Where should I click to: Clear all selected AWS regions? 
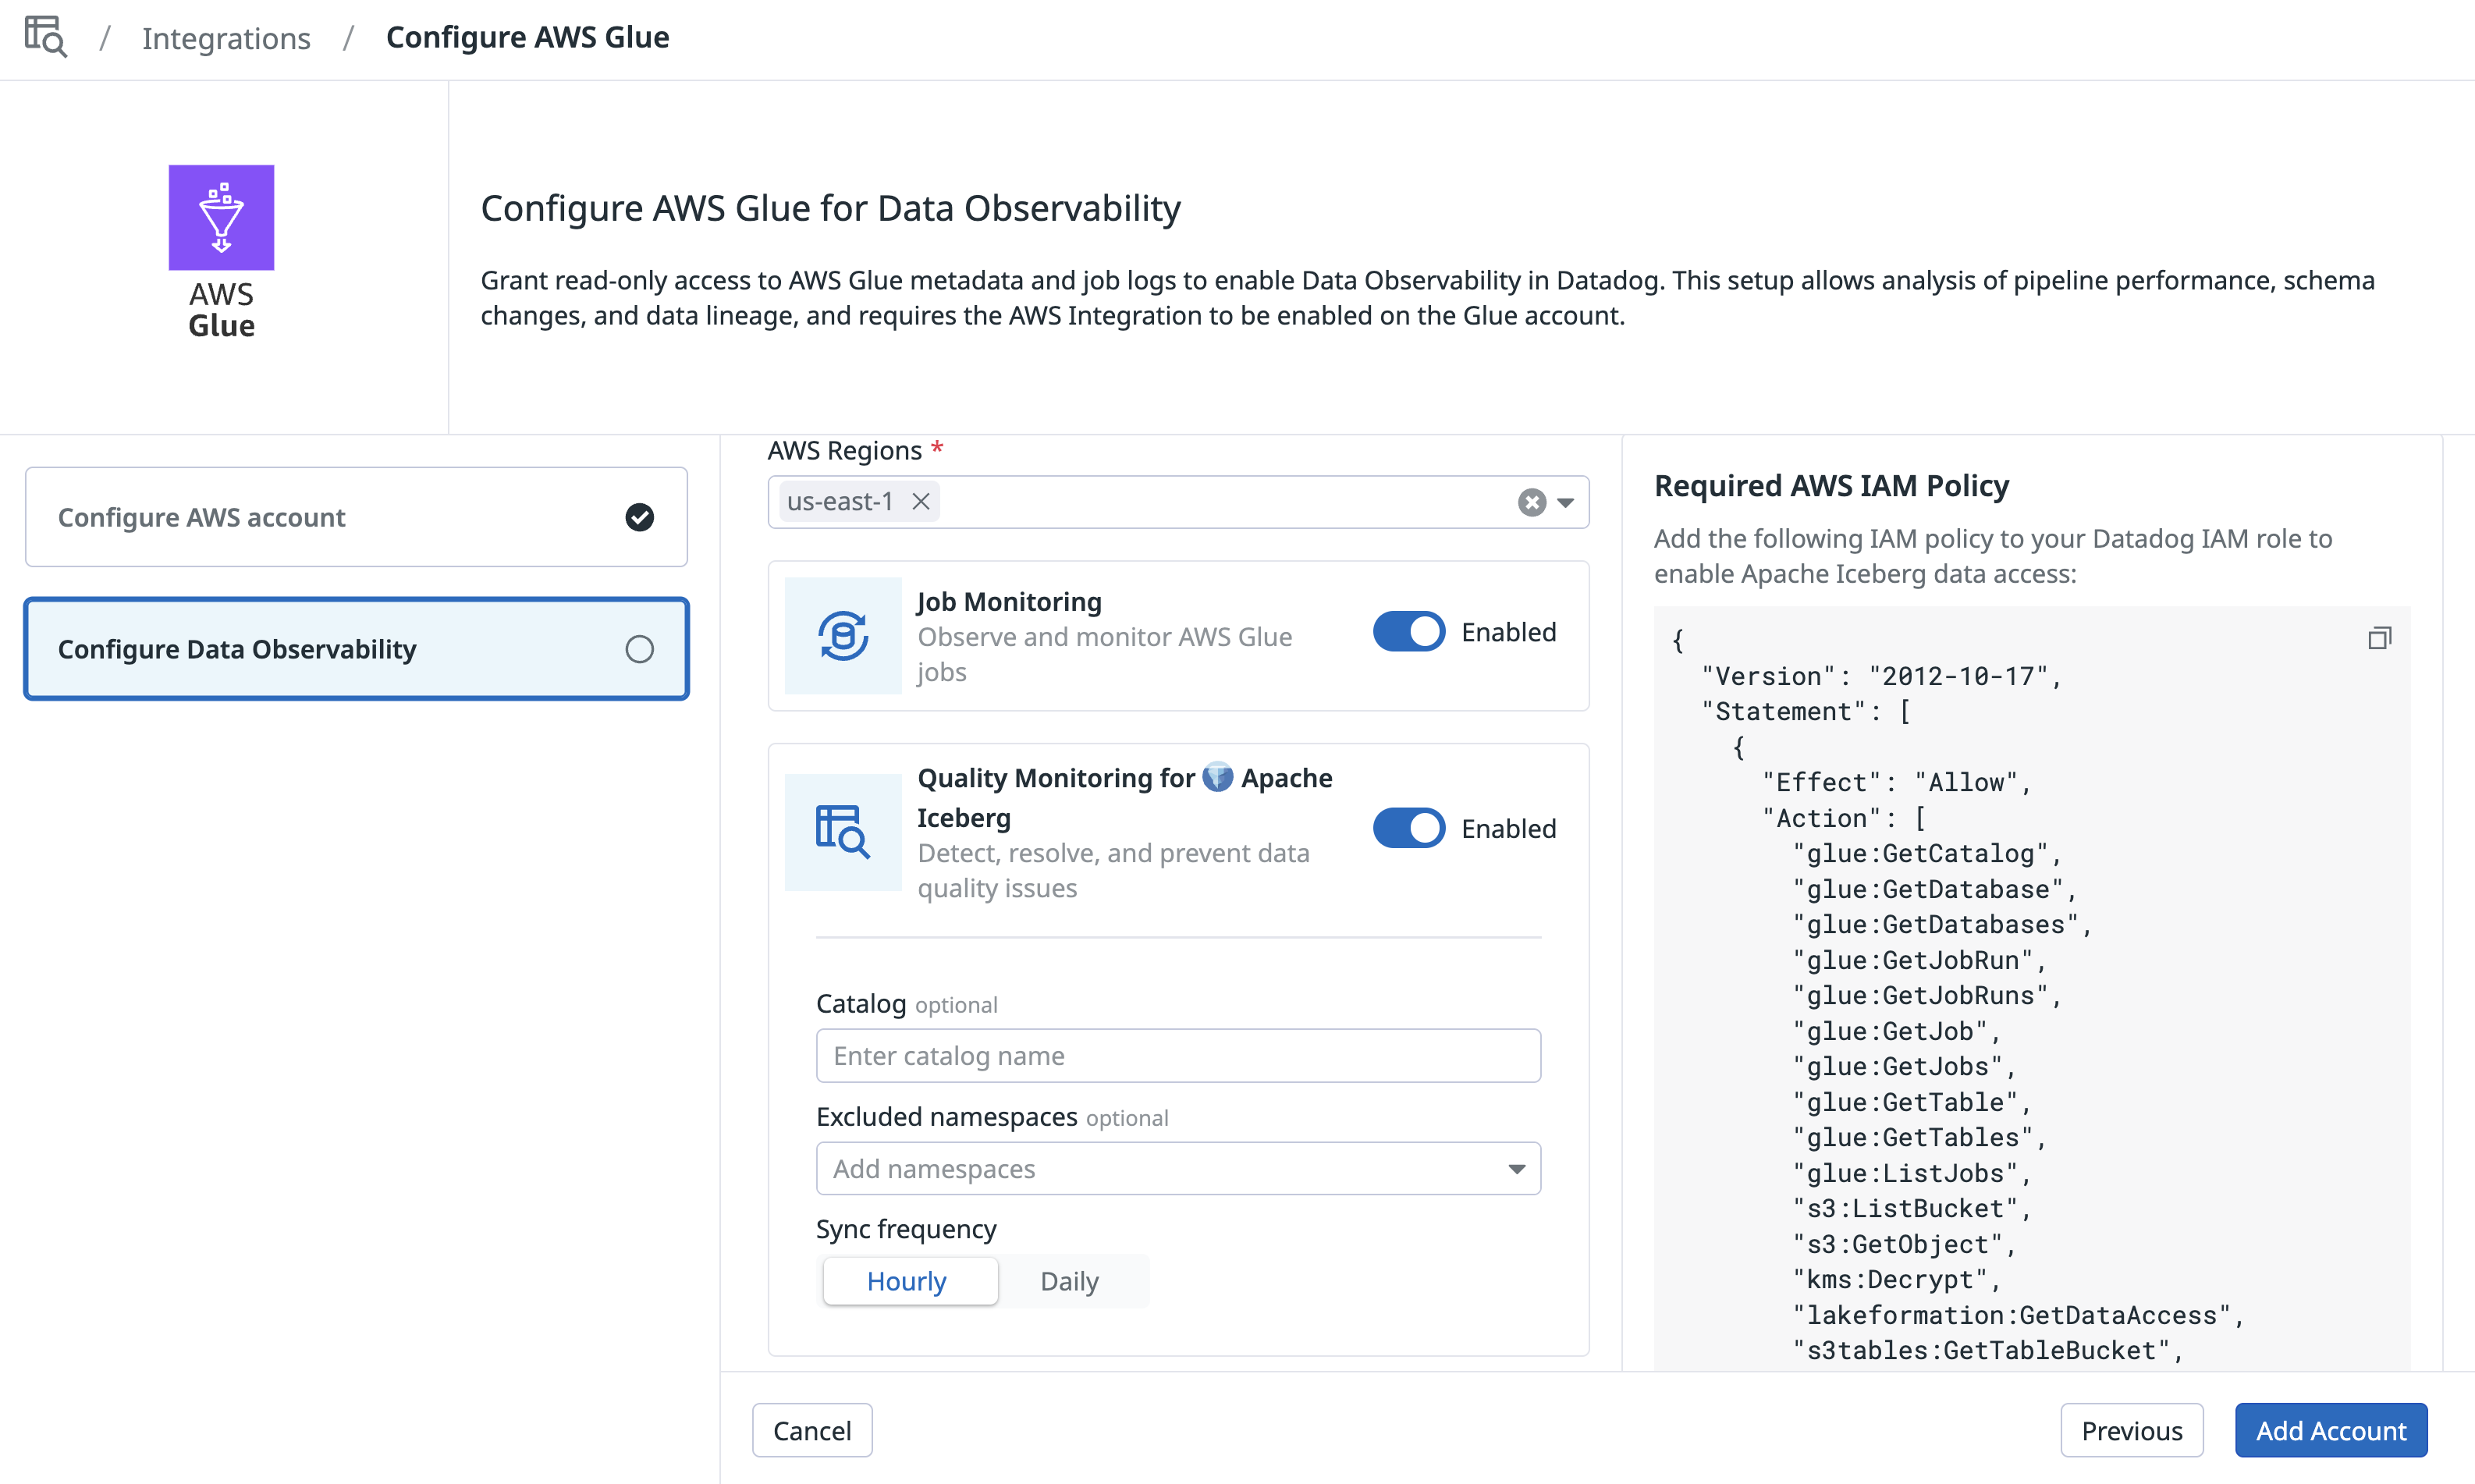coord(1531,502)
